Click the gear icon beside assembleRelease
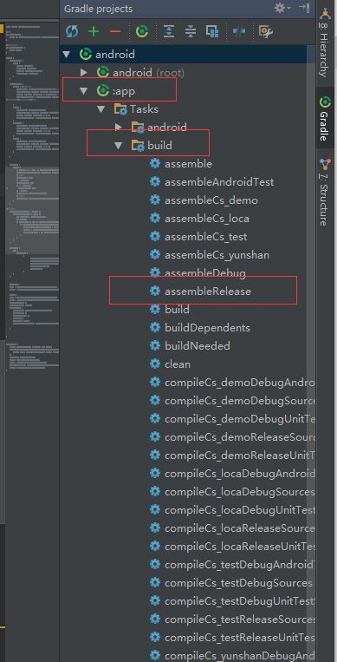This screenshot has width=337, height=662. (155, 291)
